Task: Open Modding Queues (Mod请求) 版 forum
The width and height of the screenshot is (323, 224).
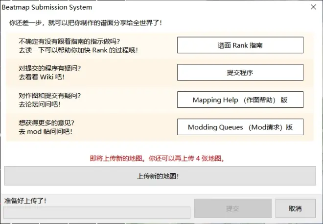Action: [240, 127]
